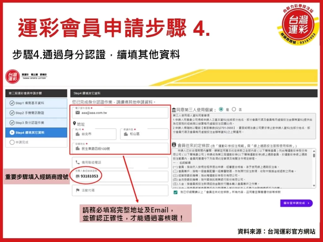Screen dimensions: 323x242
Task: Click the ID card icon beside 會員往來約定條款
Action: tap(173, 144)
